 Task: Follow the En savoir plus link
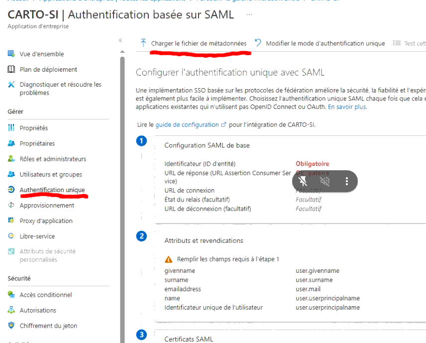tap(347, 107)
